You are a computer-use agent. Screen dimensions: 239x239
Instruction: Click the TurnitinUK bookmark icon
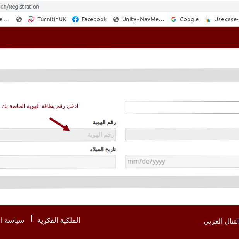click(31, 19)
